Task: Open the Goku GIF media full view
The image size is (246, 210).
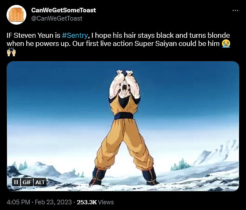Action: click(123, 126)
